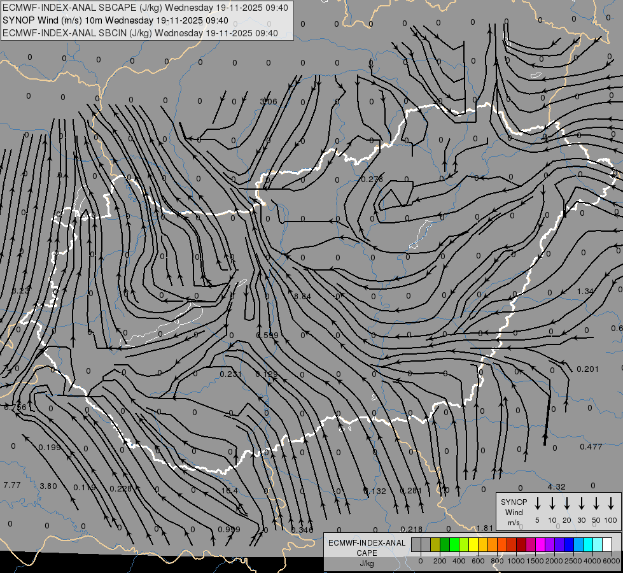The image size is (623, 573).
Task: Click the 800 tick label on the CAPE scale
Action: (x=497, y=561)
